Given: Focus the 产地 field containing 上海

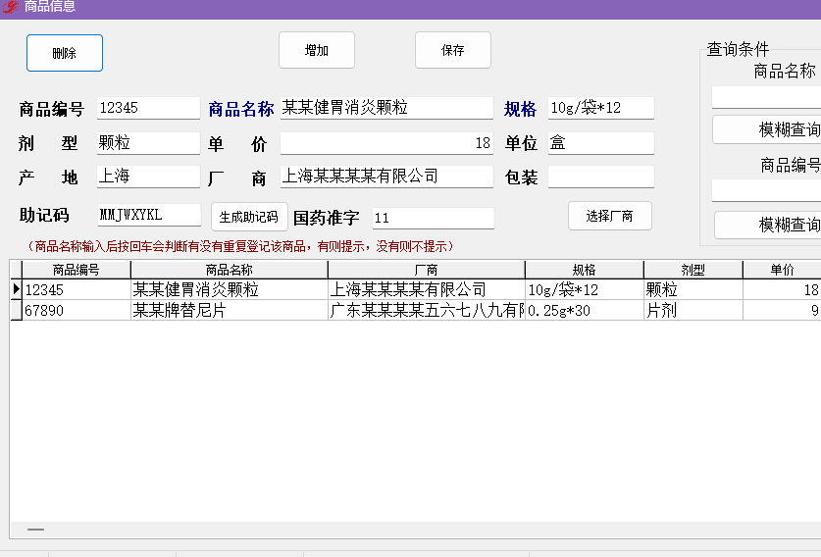Looking at the screenshot, I should tap(148, 177).
